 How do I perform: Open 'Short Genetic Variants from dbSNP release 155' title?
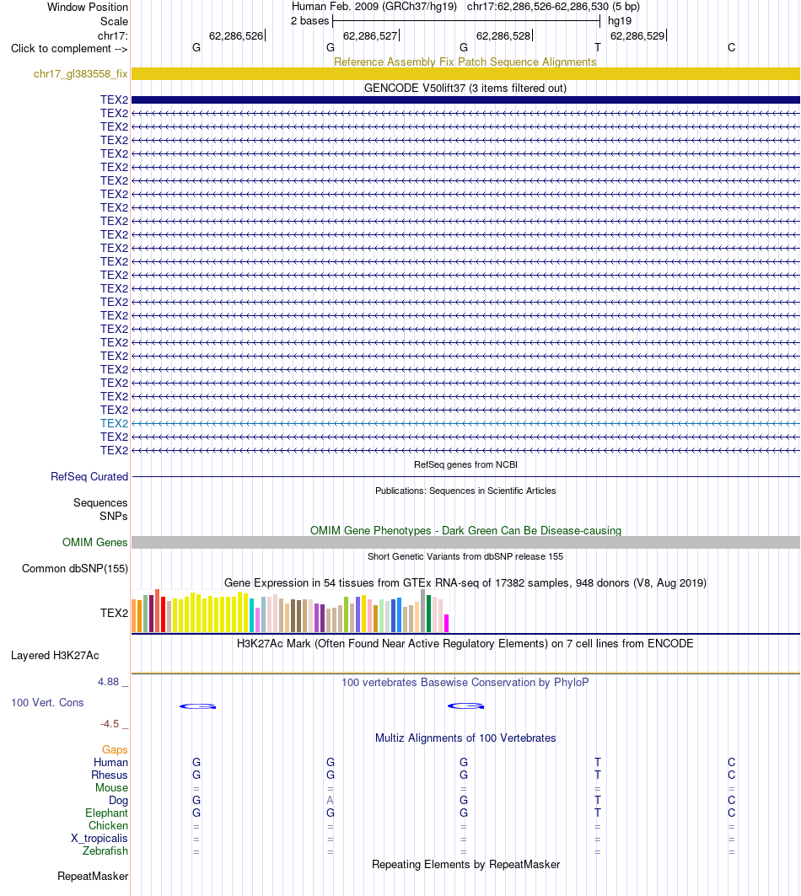point(465,556)
